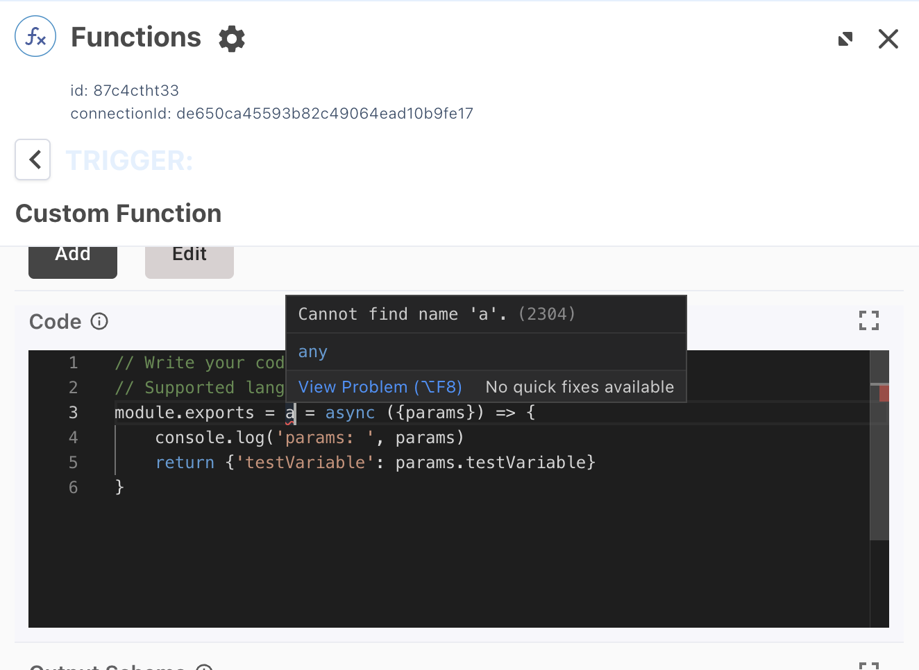Viewport: 919px width, 670px height.
Task: Click the red error marker in the editor ruler
Action: [x=884, y=393]
